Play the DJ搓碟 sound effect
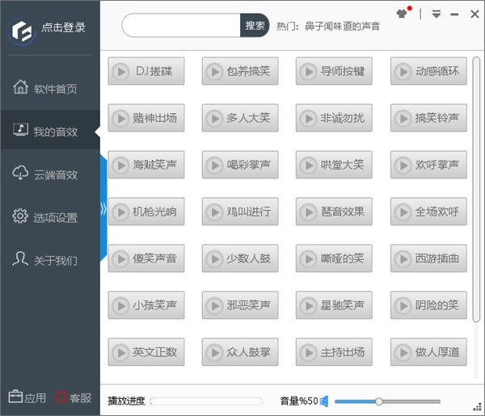Screen dimensions: 485x416 coord(146,71)
